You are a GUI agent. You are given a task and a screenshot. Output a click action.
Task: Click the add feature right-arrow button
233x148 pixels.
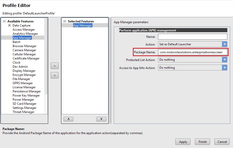pyautogui.click(x=55, y=66)
